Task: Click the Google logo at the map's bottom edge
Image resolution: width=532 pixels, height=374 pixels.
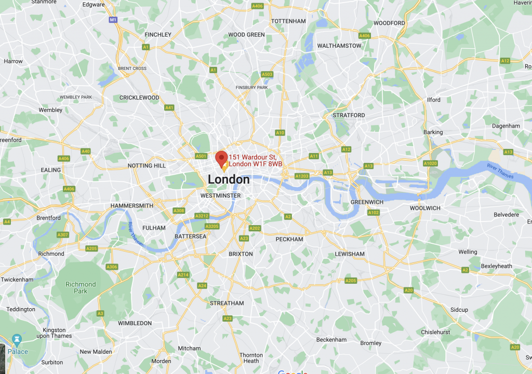Action: (x=292, y=372)
